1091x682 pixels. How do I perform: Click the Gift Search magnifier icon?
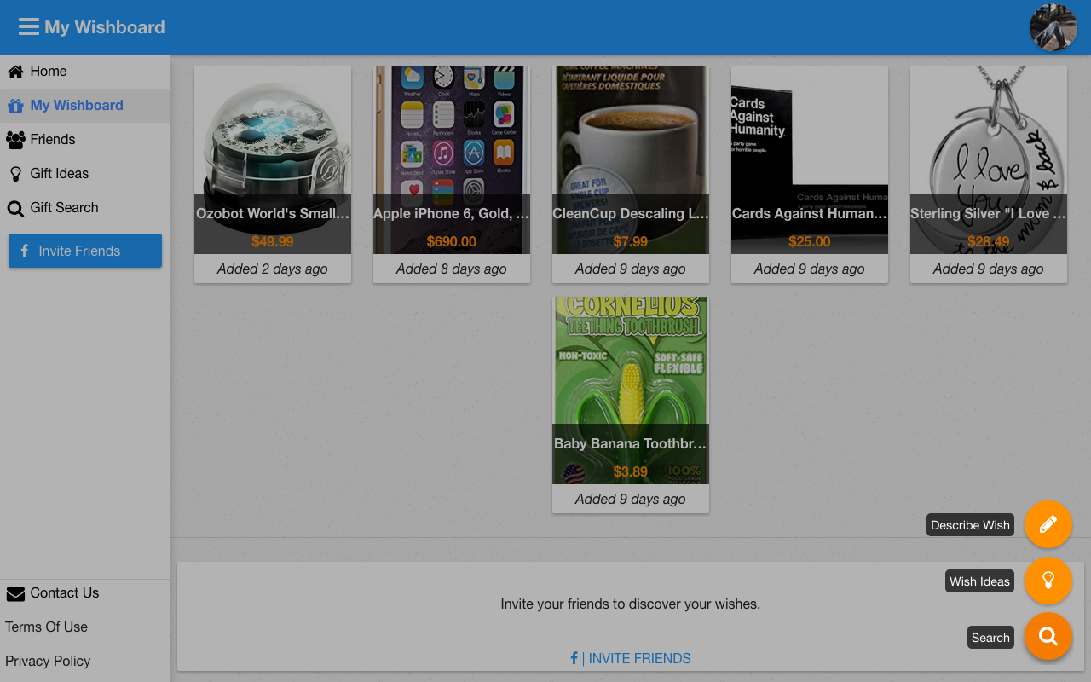(15, 209)
